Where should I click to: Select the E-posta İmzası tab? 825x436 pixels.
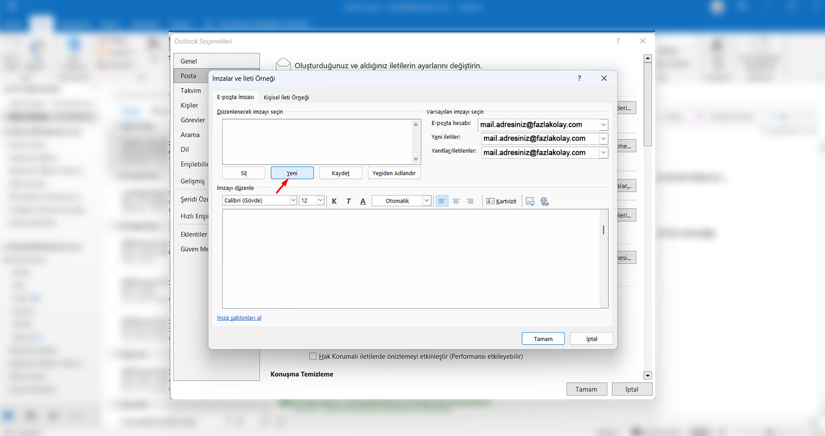click(x=235, y=97)
